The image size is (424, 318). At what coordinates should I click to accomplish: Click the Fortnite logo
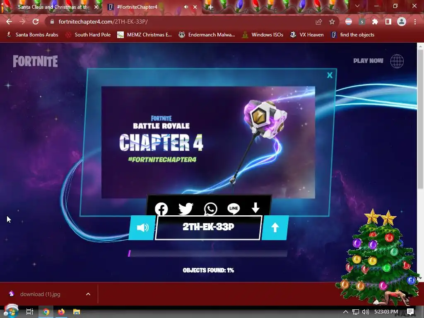click(x=36, y=61)
